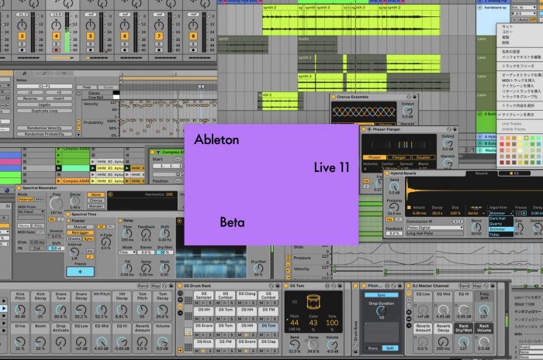
Task: Select 'Long Hall Plate' IR chooser
Action: click(434, 234)
